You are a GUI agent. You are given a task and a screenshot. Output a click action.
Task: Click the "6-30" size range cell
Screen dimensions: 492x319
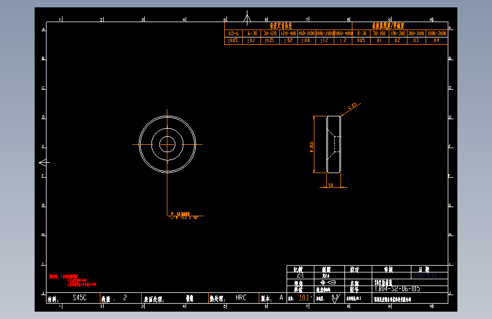(x=251, y=33)
